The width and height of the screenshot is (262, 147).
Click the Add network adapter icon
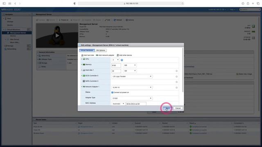point(97,55)
